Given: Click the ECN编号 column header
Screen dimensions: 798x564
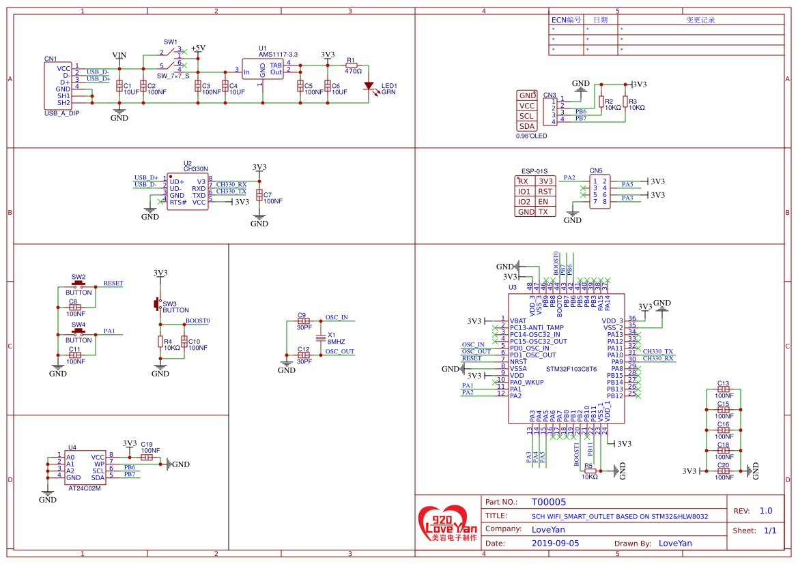Looking at the screenshot, I should [x=566, y=20].
